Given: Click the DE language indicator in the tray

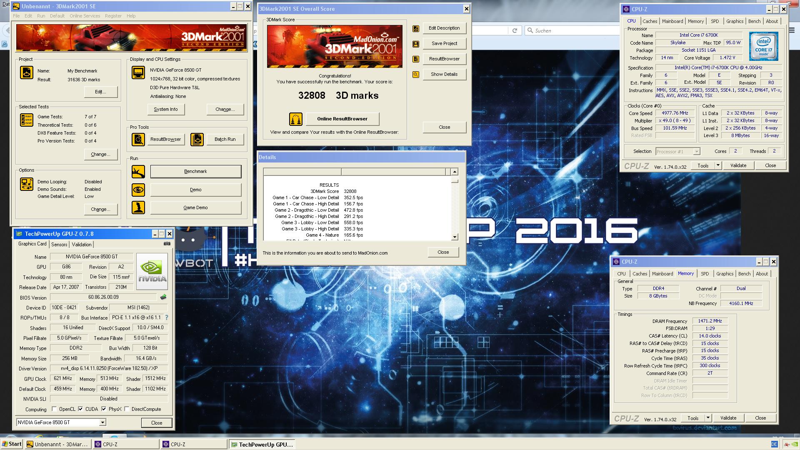Looking at the screenshot, I should click(774, 444).
